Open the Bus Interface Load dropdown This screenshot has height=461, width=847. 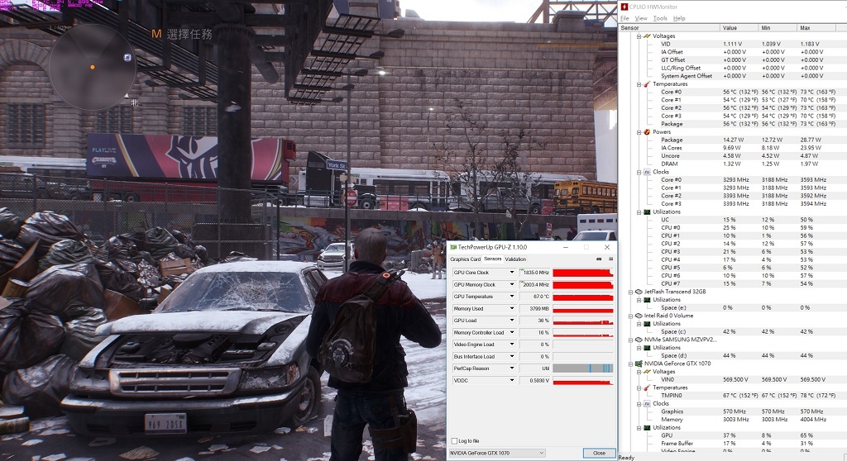[512, 356]
